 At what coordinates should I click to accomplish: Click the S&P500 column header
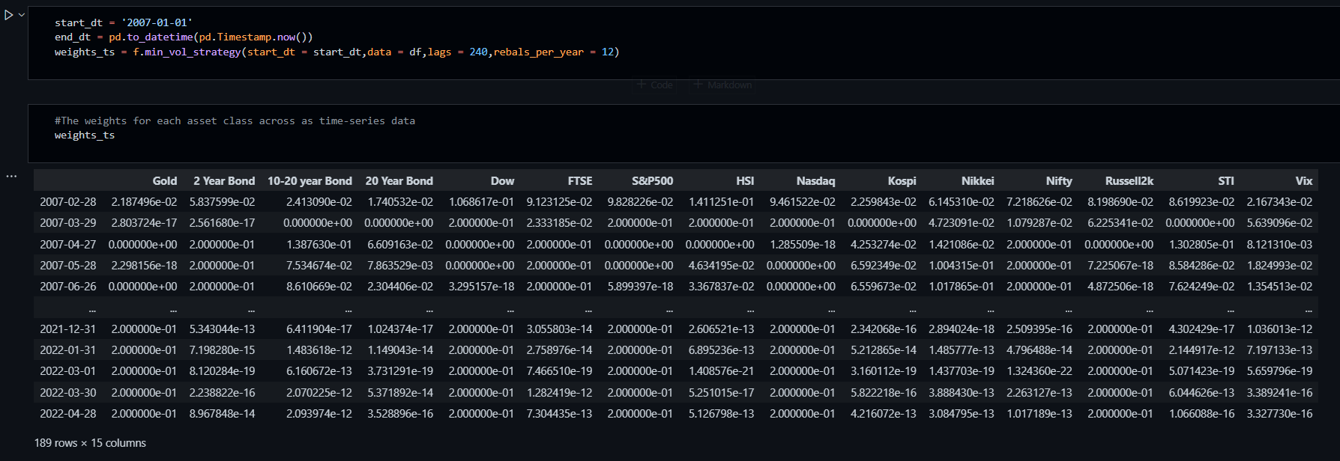(652, 181)
